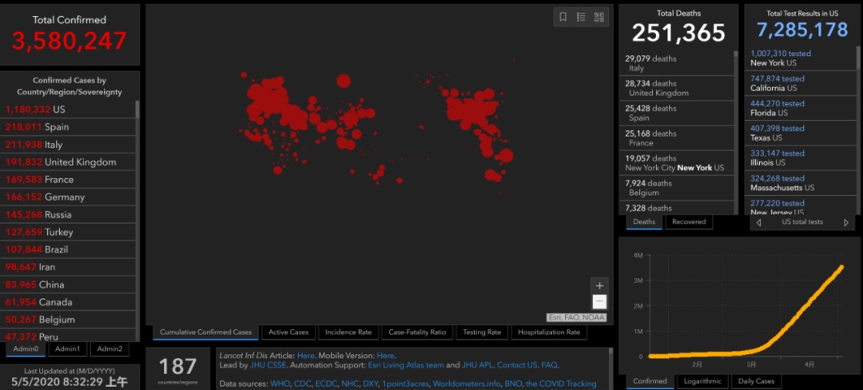The height and width of the screenshot is (390, 863).
Task: Open the Case-Fatality Ratio tab
Action: click(417, 332)
